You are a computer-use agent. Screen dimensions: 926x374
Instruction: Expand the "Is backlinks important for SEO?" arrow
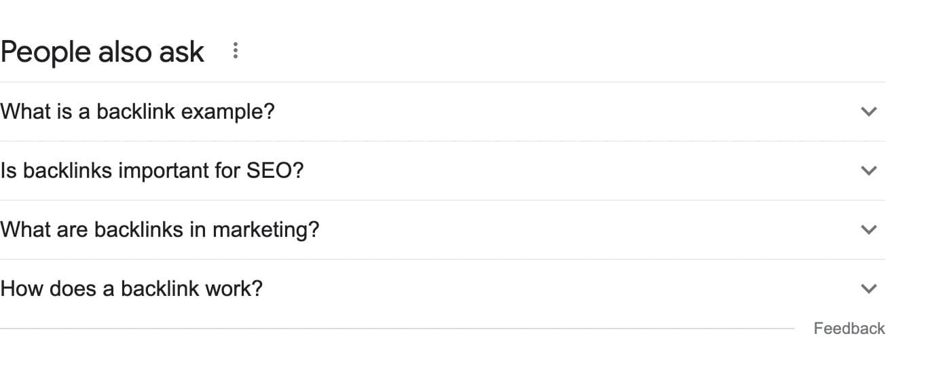coord(868,171)
